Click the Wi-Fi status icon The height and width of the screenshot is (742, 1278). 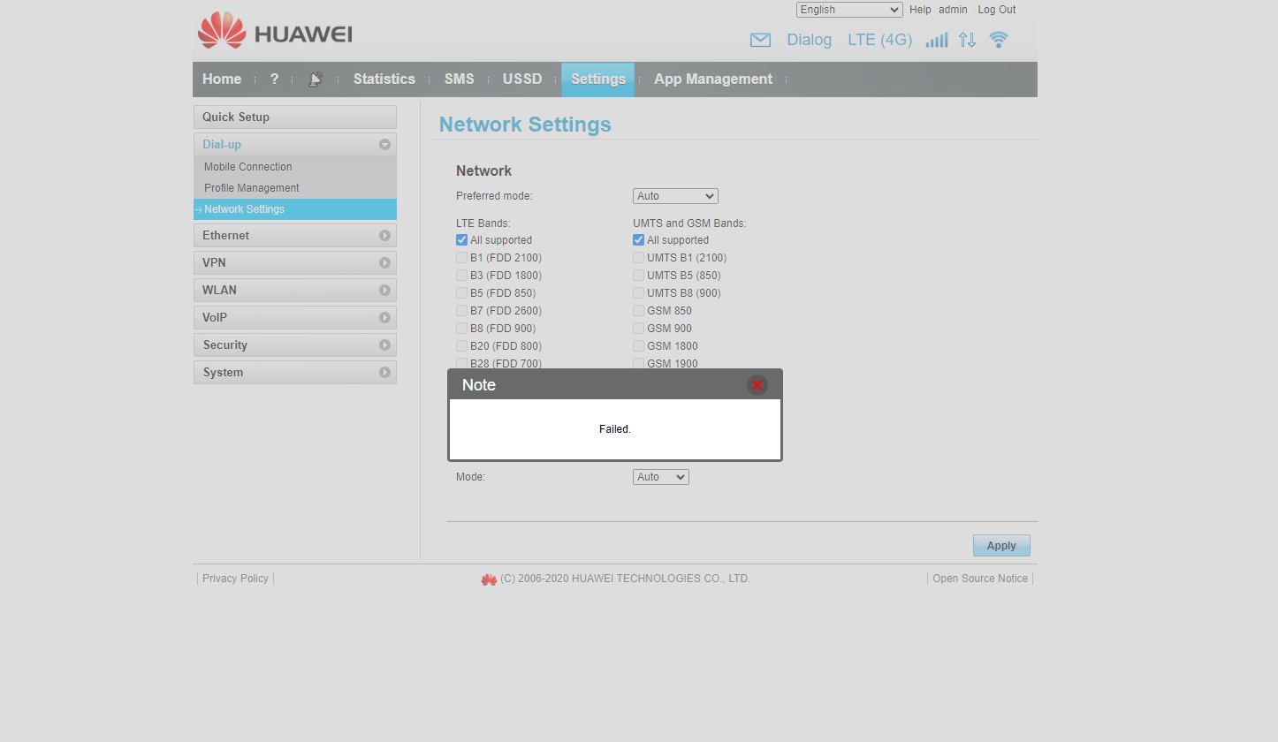pyautogui.click(x=999, y=40)
